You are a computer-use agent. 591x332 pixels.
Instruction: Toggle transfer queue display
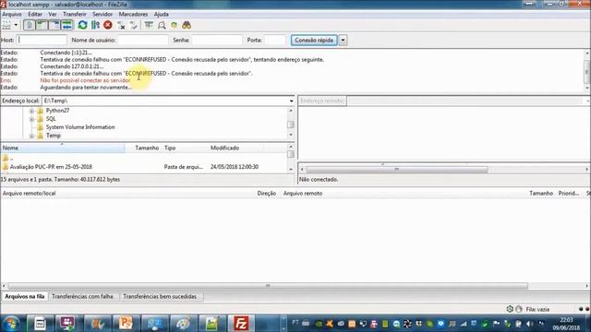click(66, 25)
